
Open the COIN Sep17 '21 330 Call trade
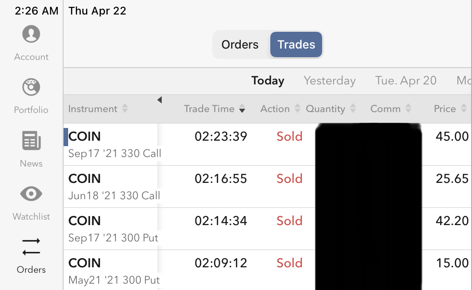point(114,144)
